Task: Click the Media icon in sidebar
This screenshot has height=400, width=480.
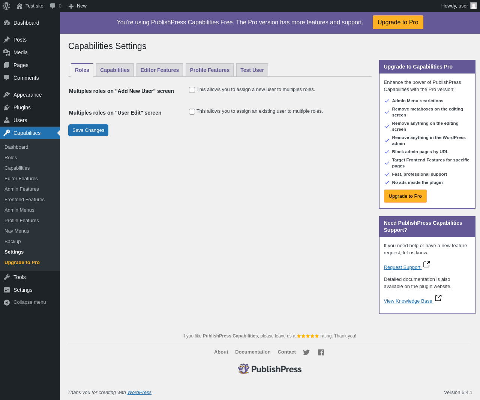Action: point(7,52)
